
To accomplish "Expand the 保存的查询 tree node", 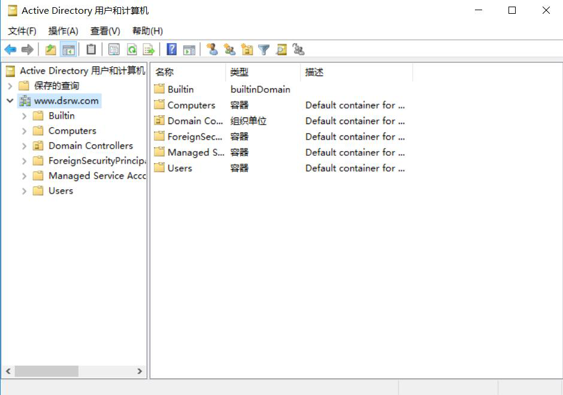I will [x=10, y=86].
